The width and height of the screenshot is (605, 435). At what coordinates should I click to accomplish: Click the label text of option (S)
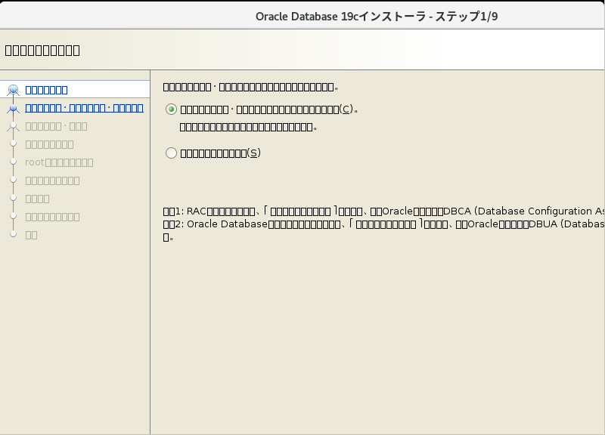pyautogui.click(x=220, y=153)
